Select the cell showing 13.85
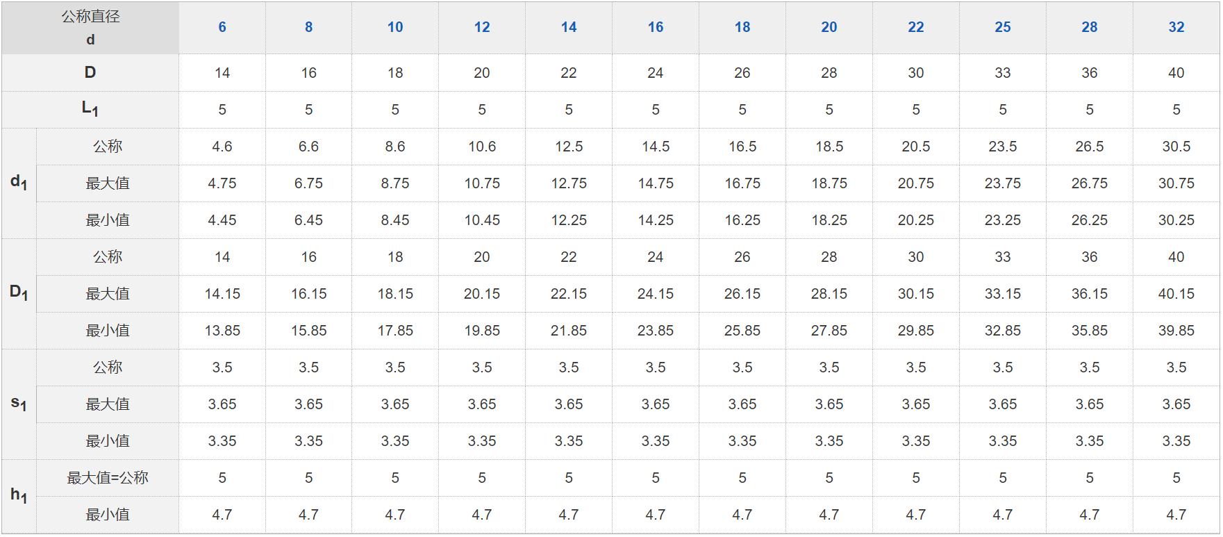The width and height of the screenshot is (1223, 537). coord(222,331)
